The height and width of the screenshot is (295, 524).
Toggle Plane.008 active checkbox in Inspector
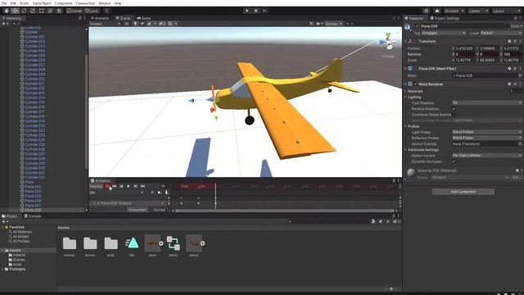click(417, 26)
